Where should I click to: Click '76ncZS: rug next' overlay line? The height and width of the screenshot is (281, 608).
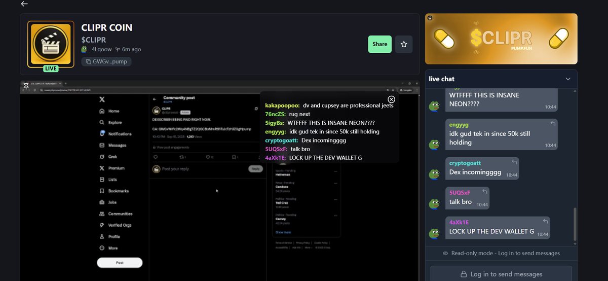[287, 114]
